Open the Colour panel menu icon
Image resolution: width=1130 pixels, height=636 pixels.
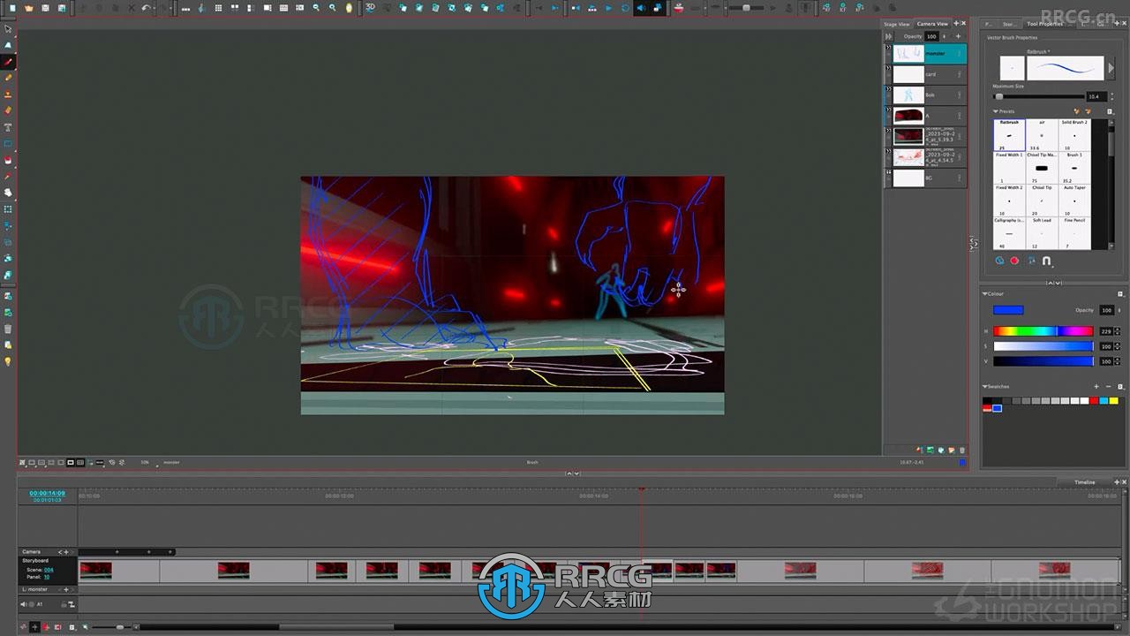[1120, 293]
